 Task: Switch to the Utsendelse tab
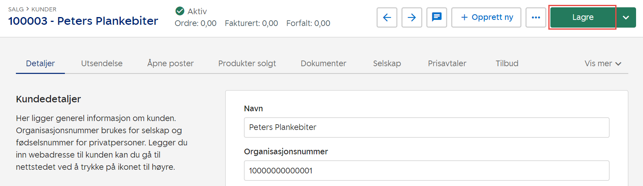pos(102,63)
